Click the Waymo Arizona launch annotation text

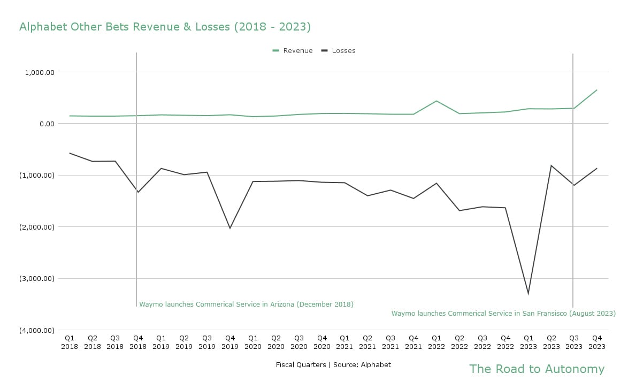246,304
